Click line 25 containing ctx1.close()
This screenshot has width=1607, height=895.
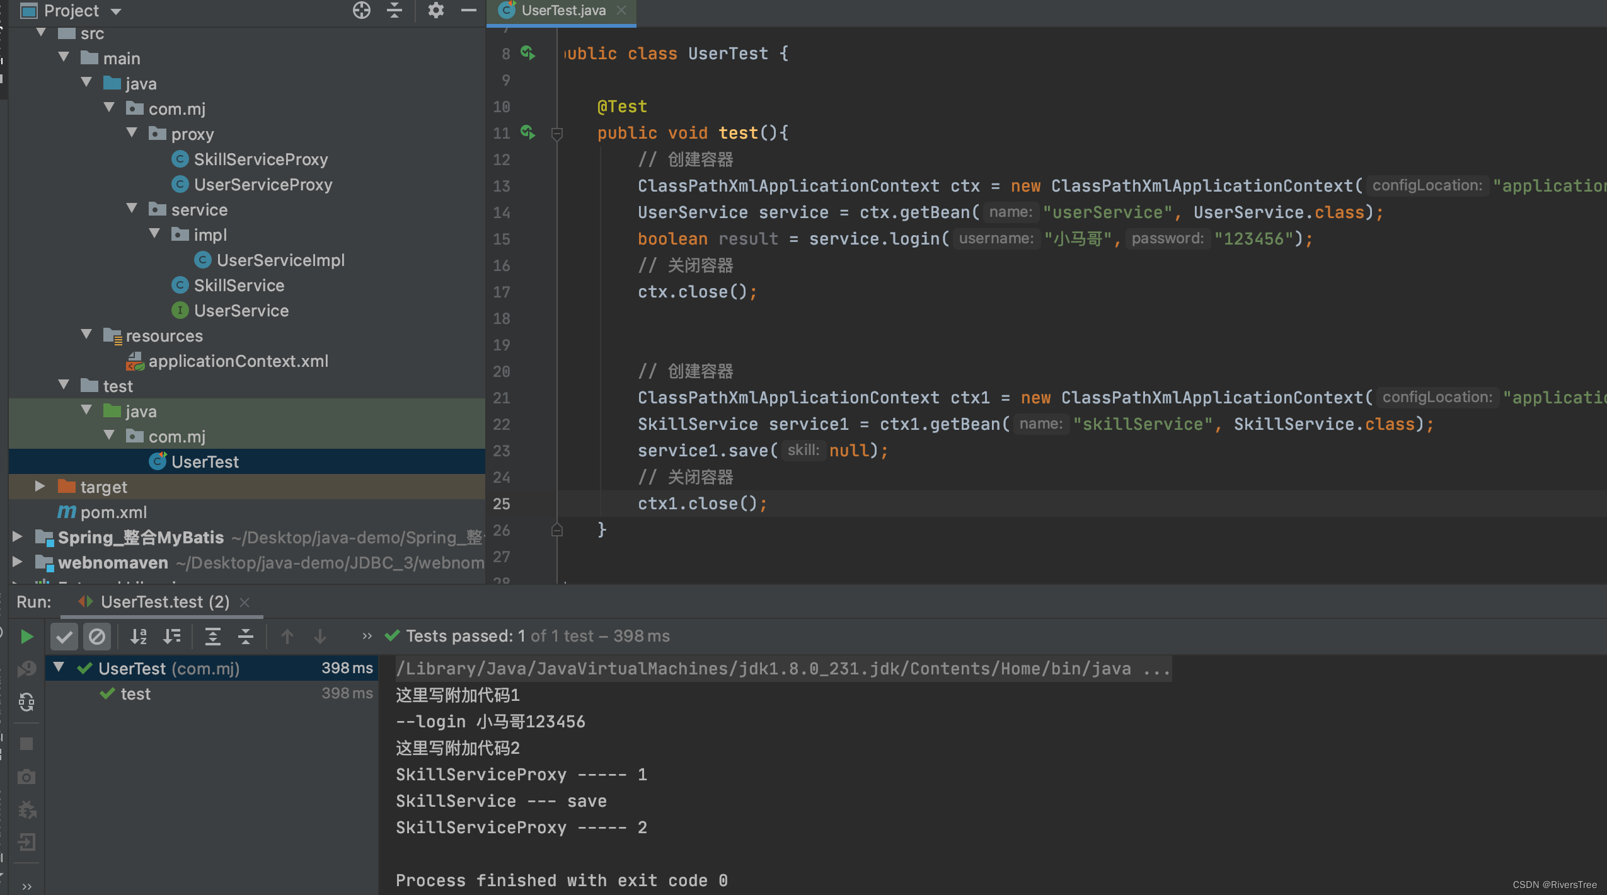[x=701, y=504]
